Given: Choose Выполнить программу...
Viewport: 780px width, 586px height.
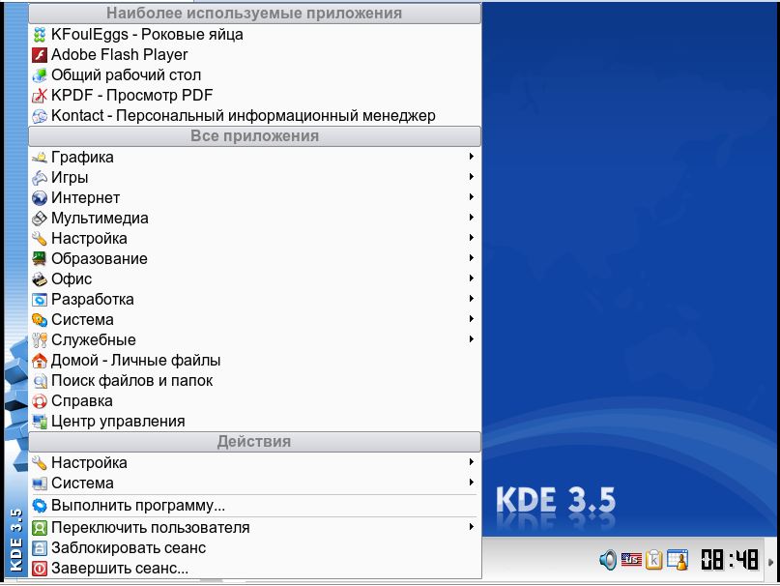Looking at the screenshot, I should [255, 506].
